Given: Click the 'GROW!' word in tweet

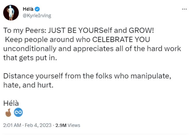Looking at the screenshot, I should coord(141,30).
